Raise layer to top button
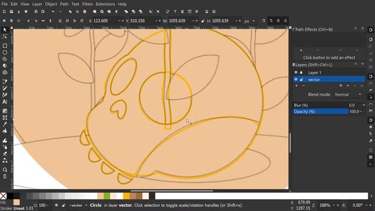The image size is (375, 211). 340,86
